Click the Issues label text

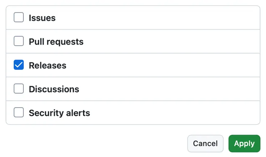tap(42, 18)
